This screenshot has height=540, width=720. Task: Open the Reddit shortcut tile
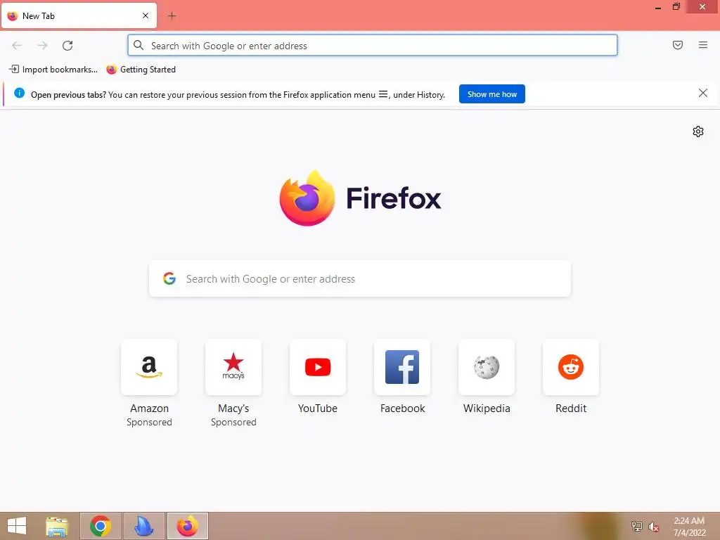(571, 367)
